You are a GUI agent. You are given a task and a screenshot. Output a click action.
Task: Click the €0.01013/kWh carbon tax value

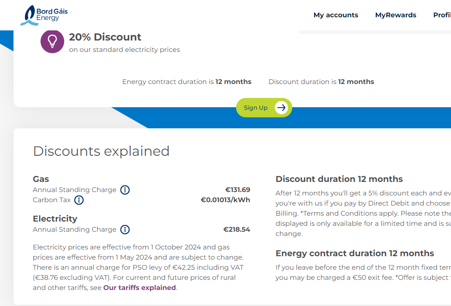click(x=225, y=200)
